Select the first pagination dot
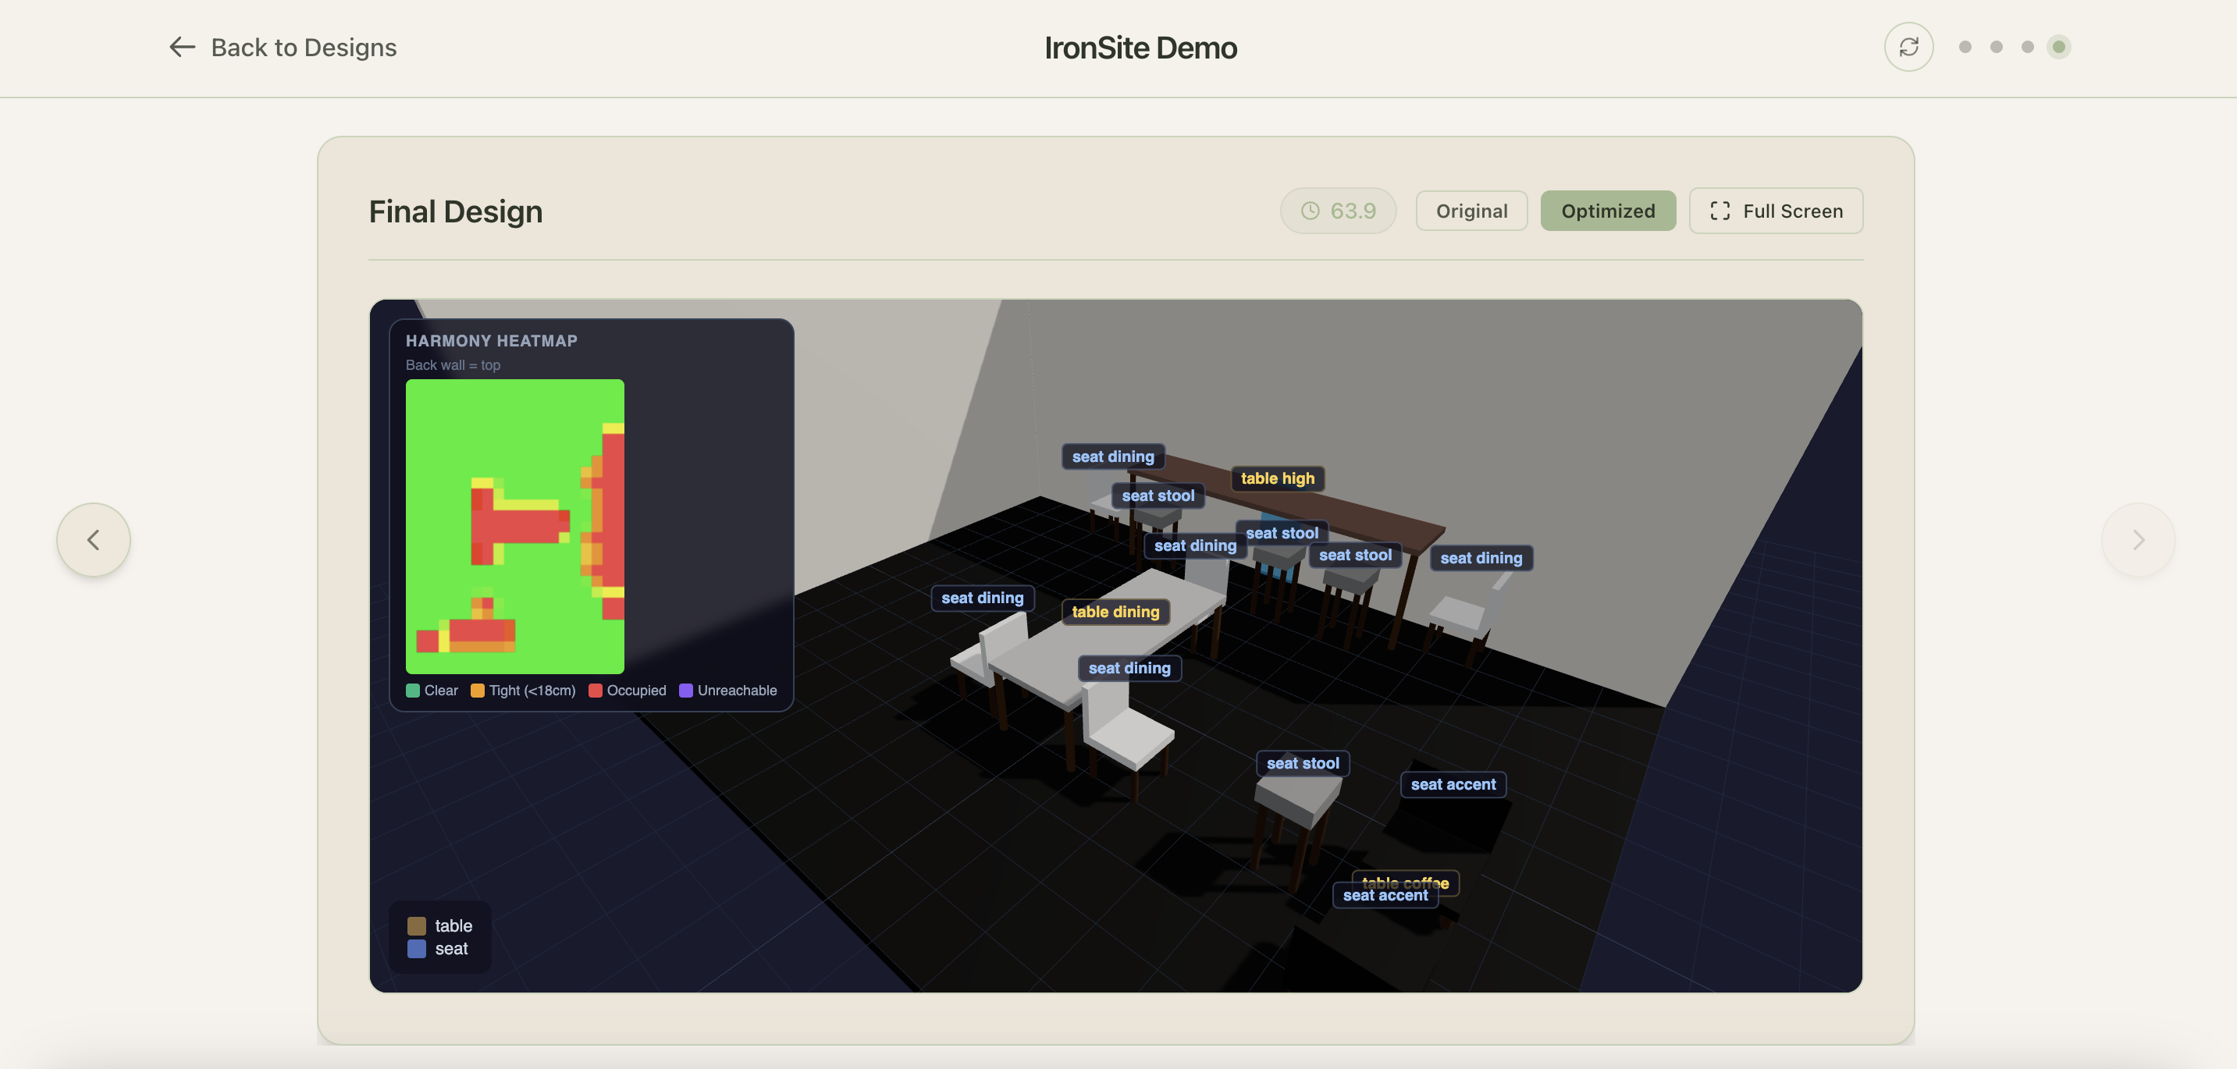The height and width of the screenshot is (1069, 2237). click(1965, 47)
